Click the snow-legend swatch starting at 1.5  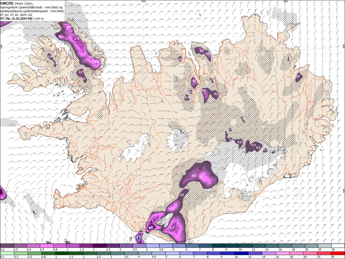pos(86,246)
